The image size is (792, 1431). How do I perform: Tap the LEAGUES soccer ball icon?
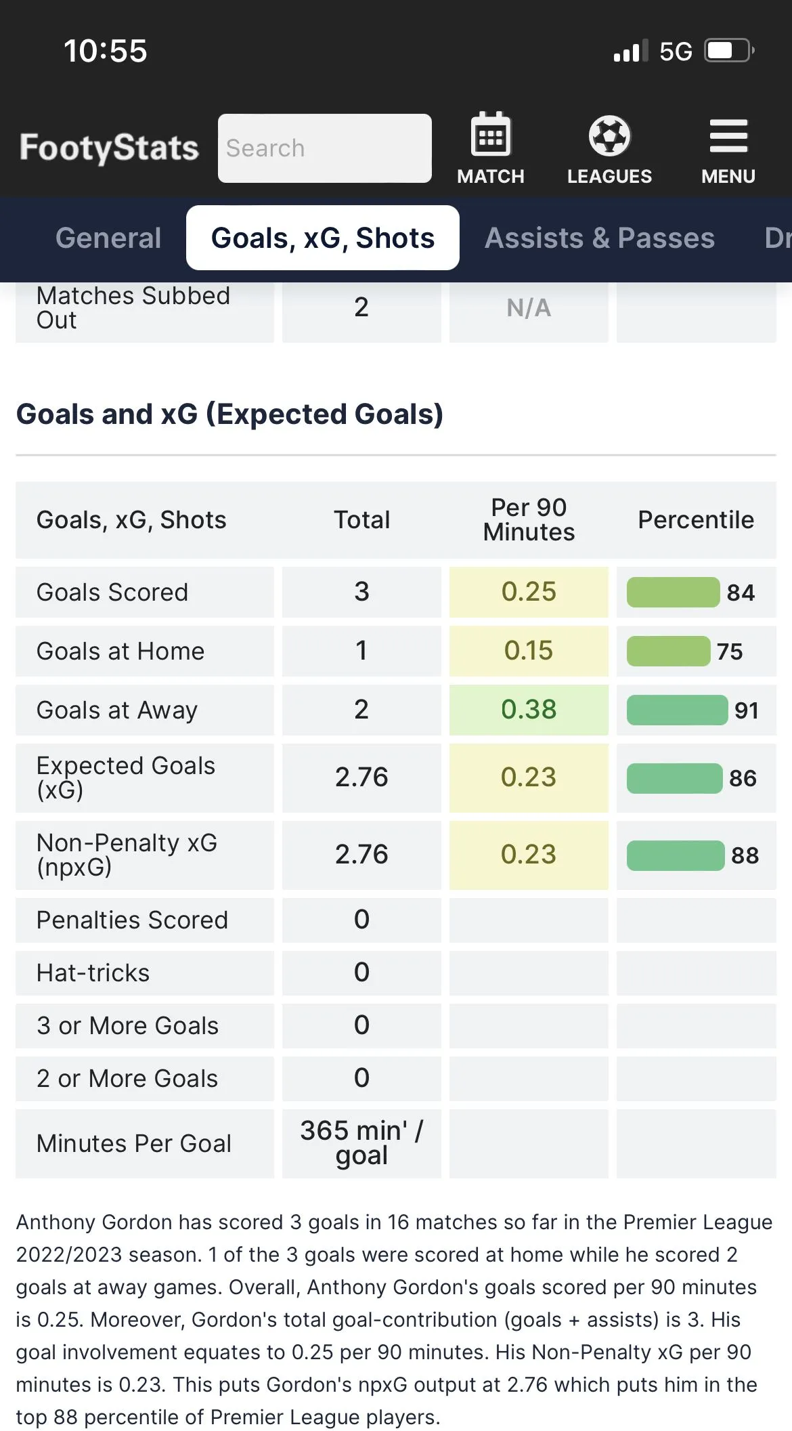(x=609, y=135)
